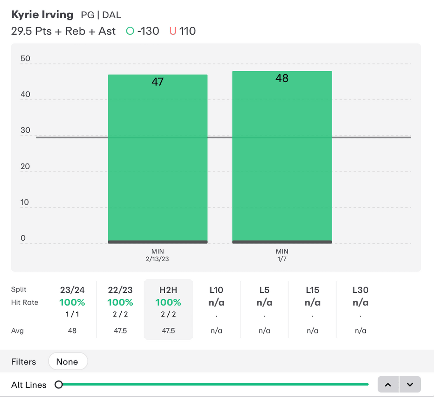
Task: Click the 1 / 1 hit count
Action: click(72, 314)
